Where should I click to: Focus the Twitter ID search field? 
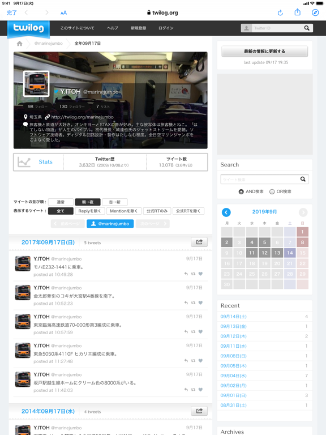pyautogui.click(x=276, y=28)
